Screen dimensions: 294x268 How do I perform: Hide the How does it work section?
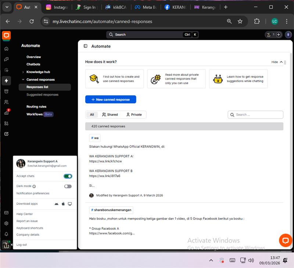[x=277, y=62]
